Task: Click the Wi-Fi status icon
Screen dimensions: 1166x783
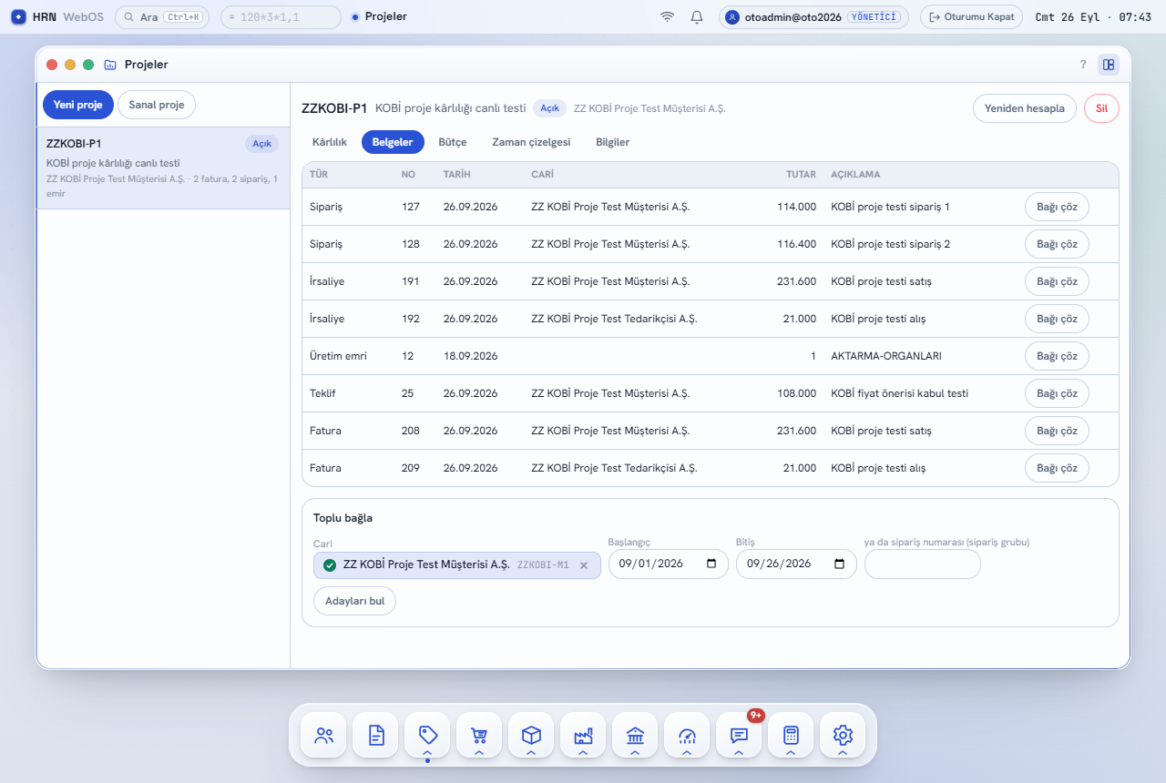Action: (x=668, y=16)
